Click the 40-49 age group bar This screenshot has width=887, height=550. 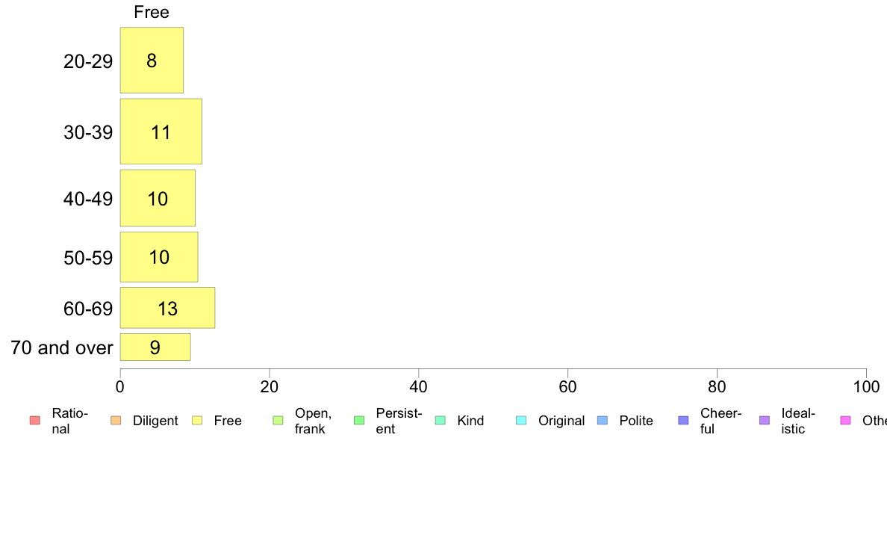158,198
